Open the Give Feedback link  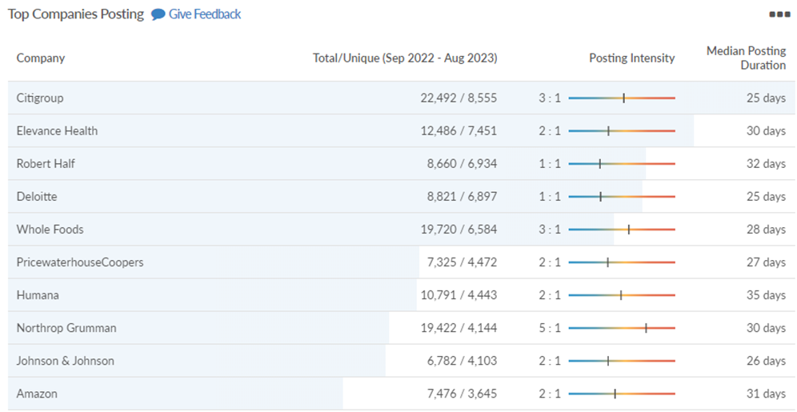(205, 14)
